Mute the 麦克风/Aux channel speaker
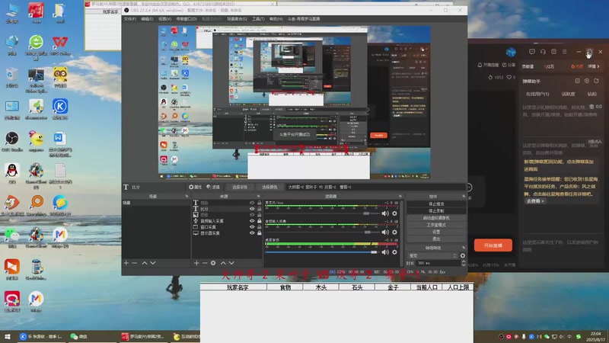 pos(385,213)
